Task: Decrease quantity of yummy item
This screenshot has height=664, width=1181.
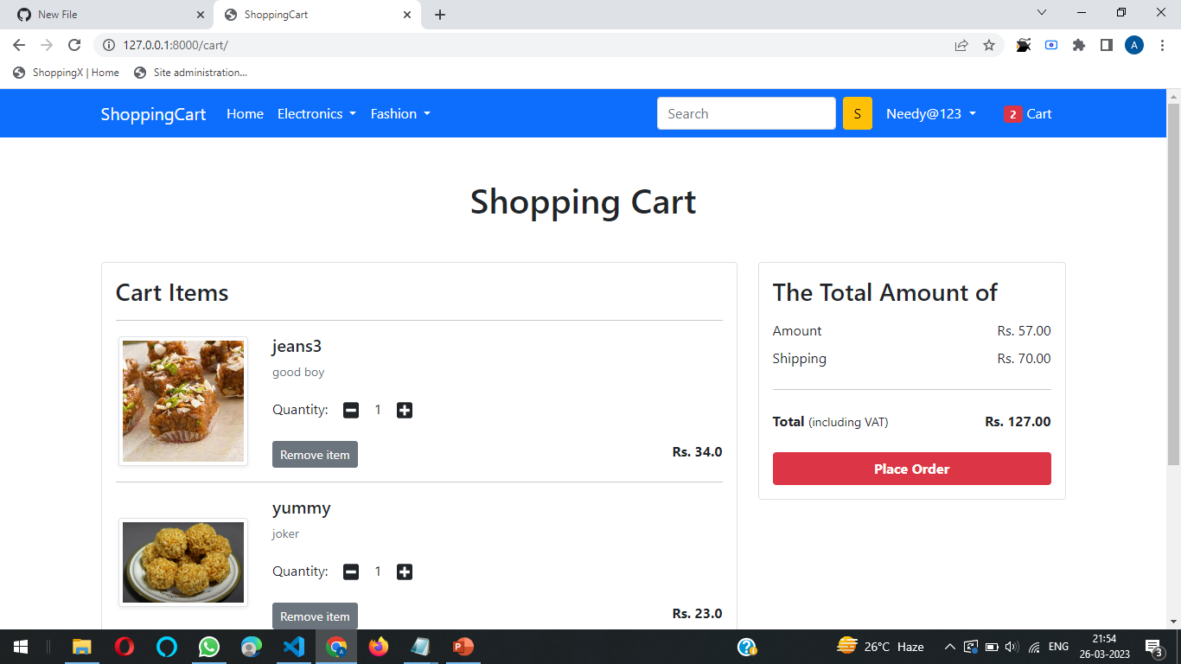Action: click(x=351, y=571)
